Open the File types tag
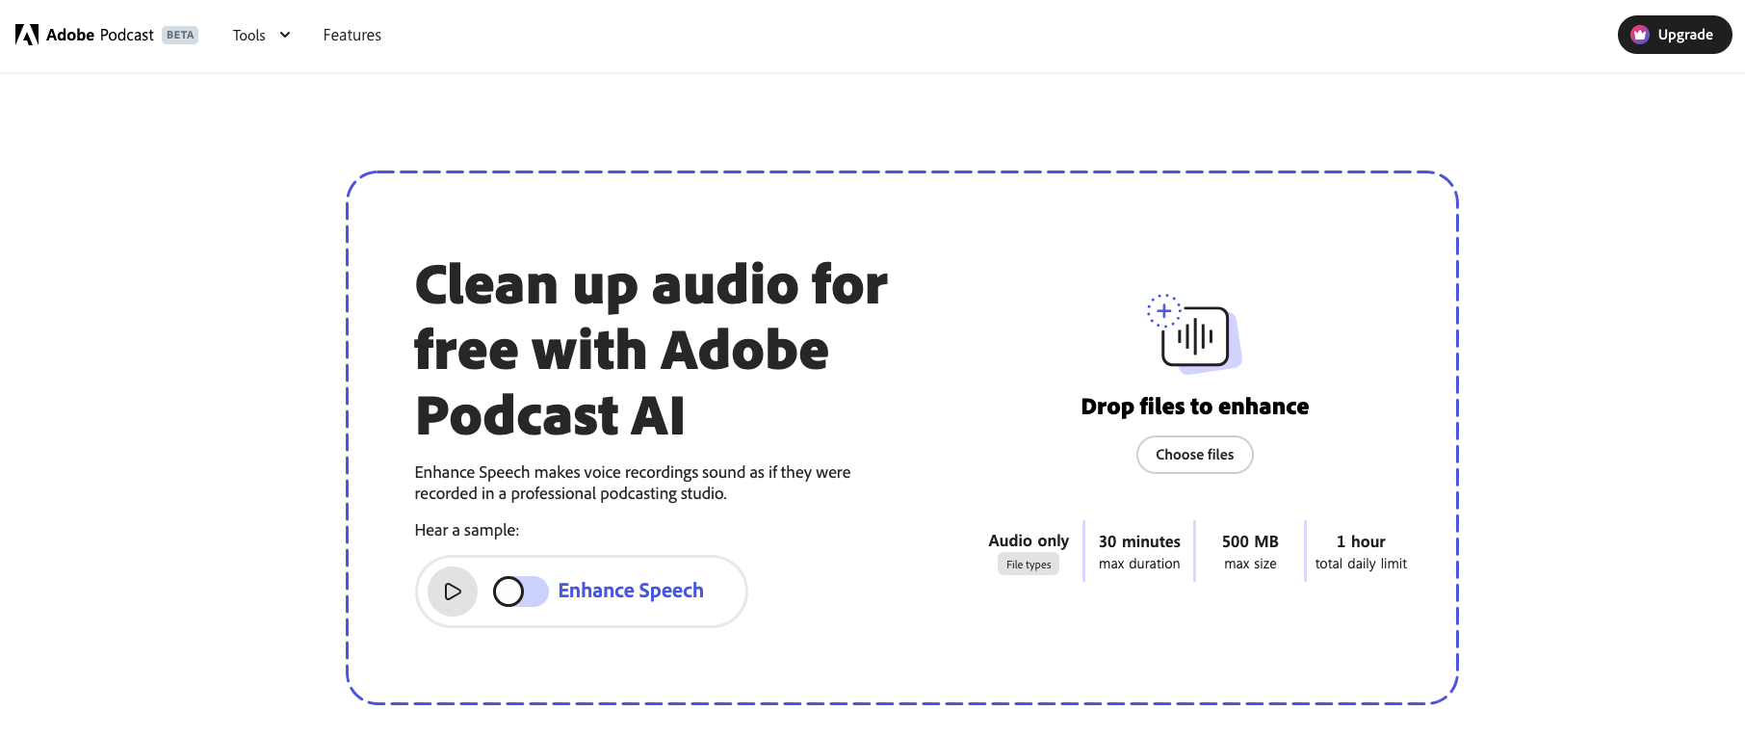This screenshot has height=737, width=1745. [x=1029, y=565]
